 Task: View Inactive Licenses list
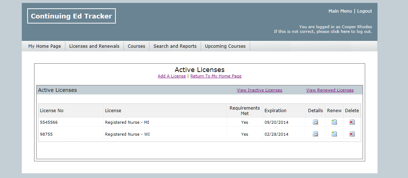259,90
